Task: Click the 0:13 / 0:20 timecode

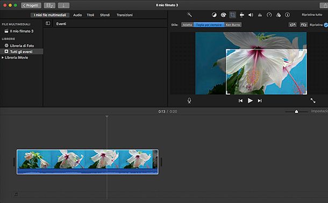Action: pos(168,112)
